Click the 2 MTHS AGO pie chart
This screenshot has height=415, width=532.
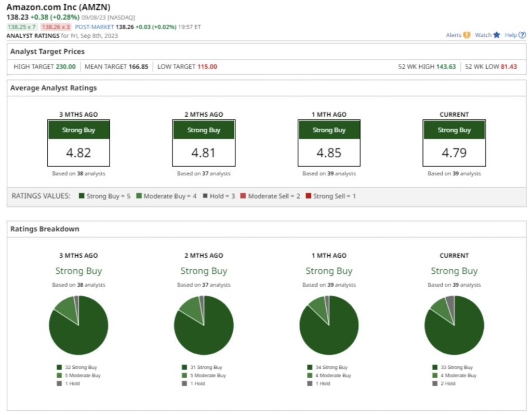(204, 325)
